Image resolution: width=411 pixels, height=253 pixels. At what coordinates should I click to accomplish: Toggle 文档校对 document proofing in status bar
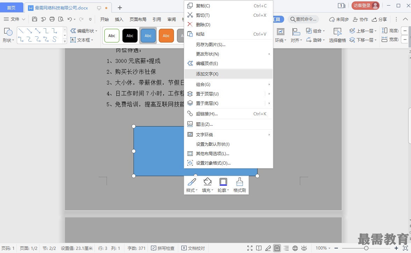[193, 248]
